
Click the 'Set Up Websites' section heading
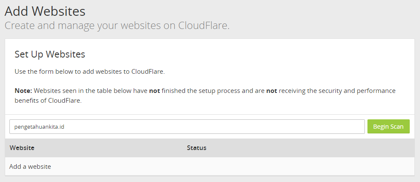(50, 54)
